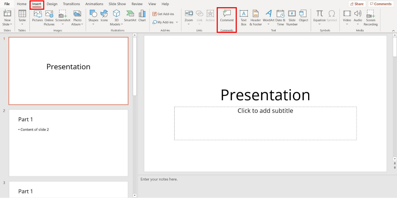Open the Shapes gallery
Screen dimensions: 397x198
point(93,13)
